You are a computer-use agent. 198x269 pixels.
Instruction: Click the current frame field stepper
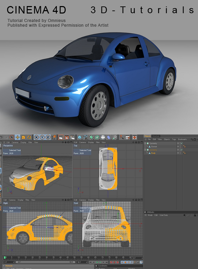142,258
